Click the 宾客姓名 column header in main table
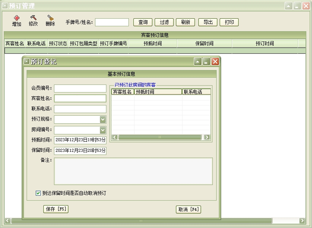 15,43
